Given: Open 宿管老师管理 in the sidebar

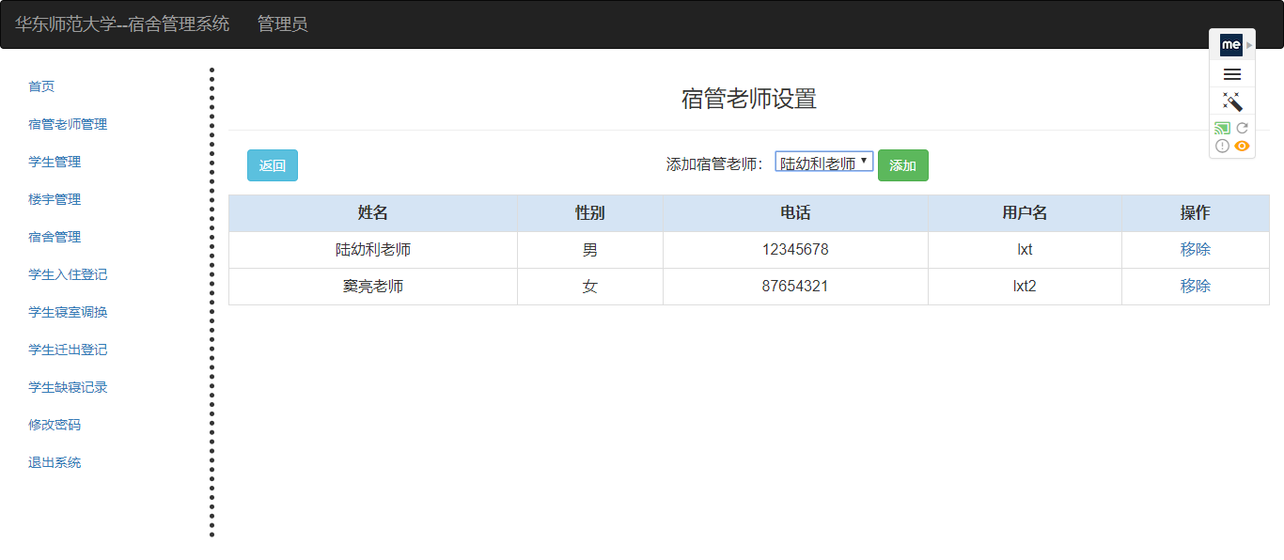Looking at the screenshot, I should click(x=68, y=124).
